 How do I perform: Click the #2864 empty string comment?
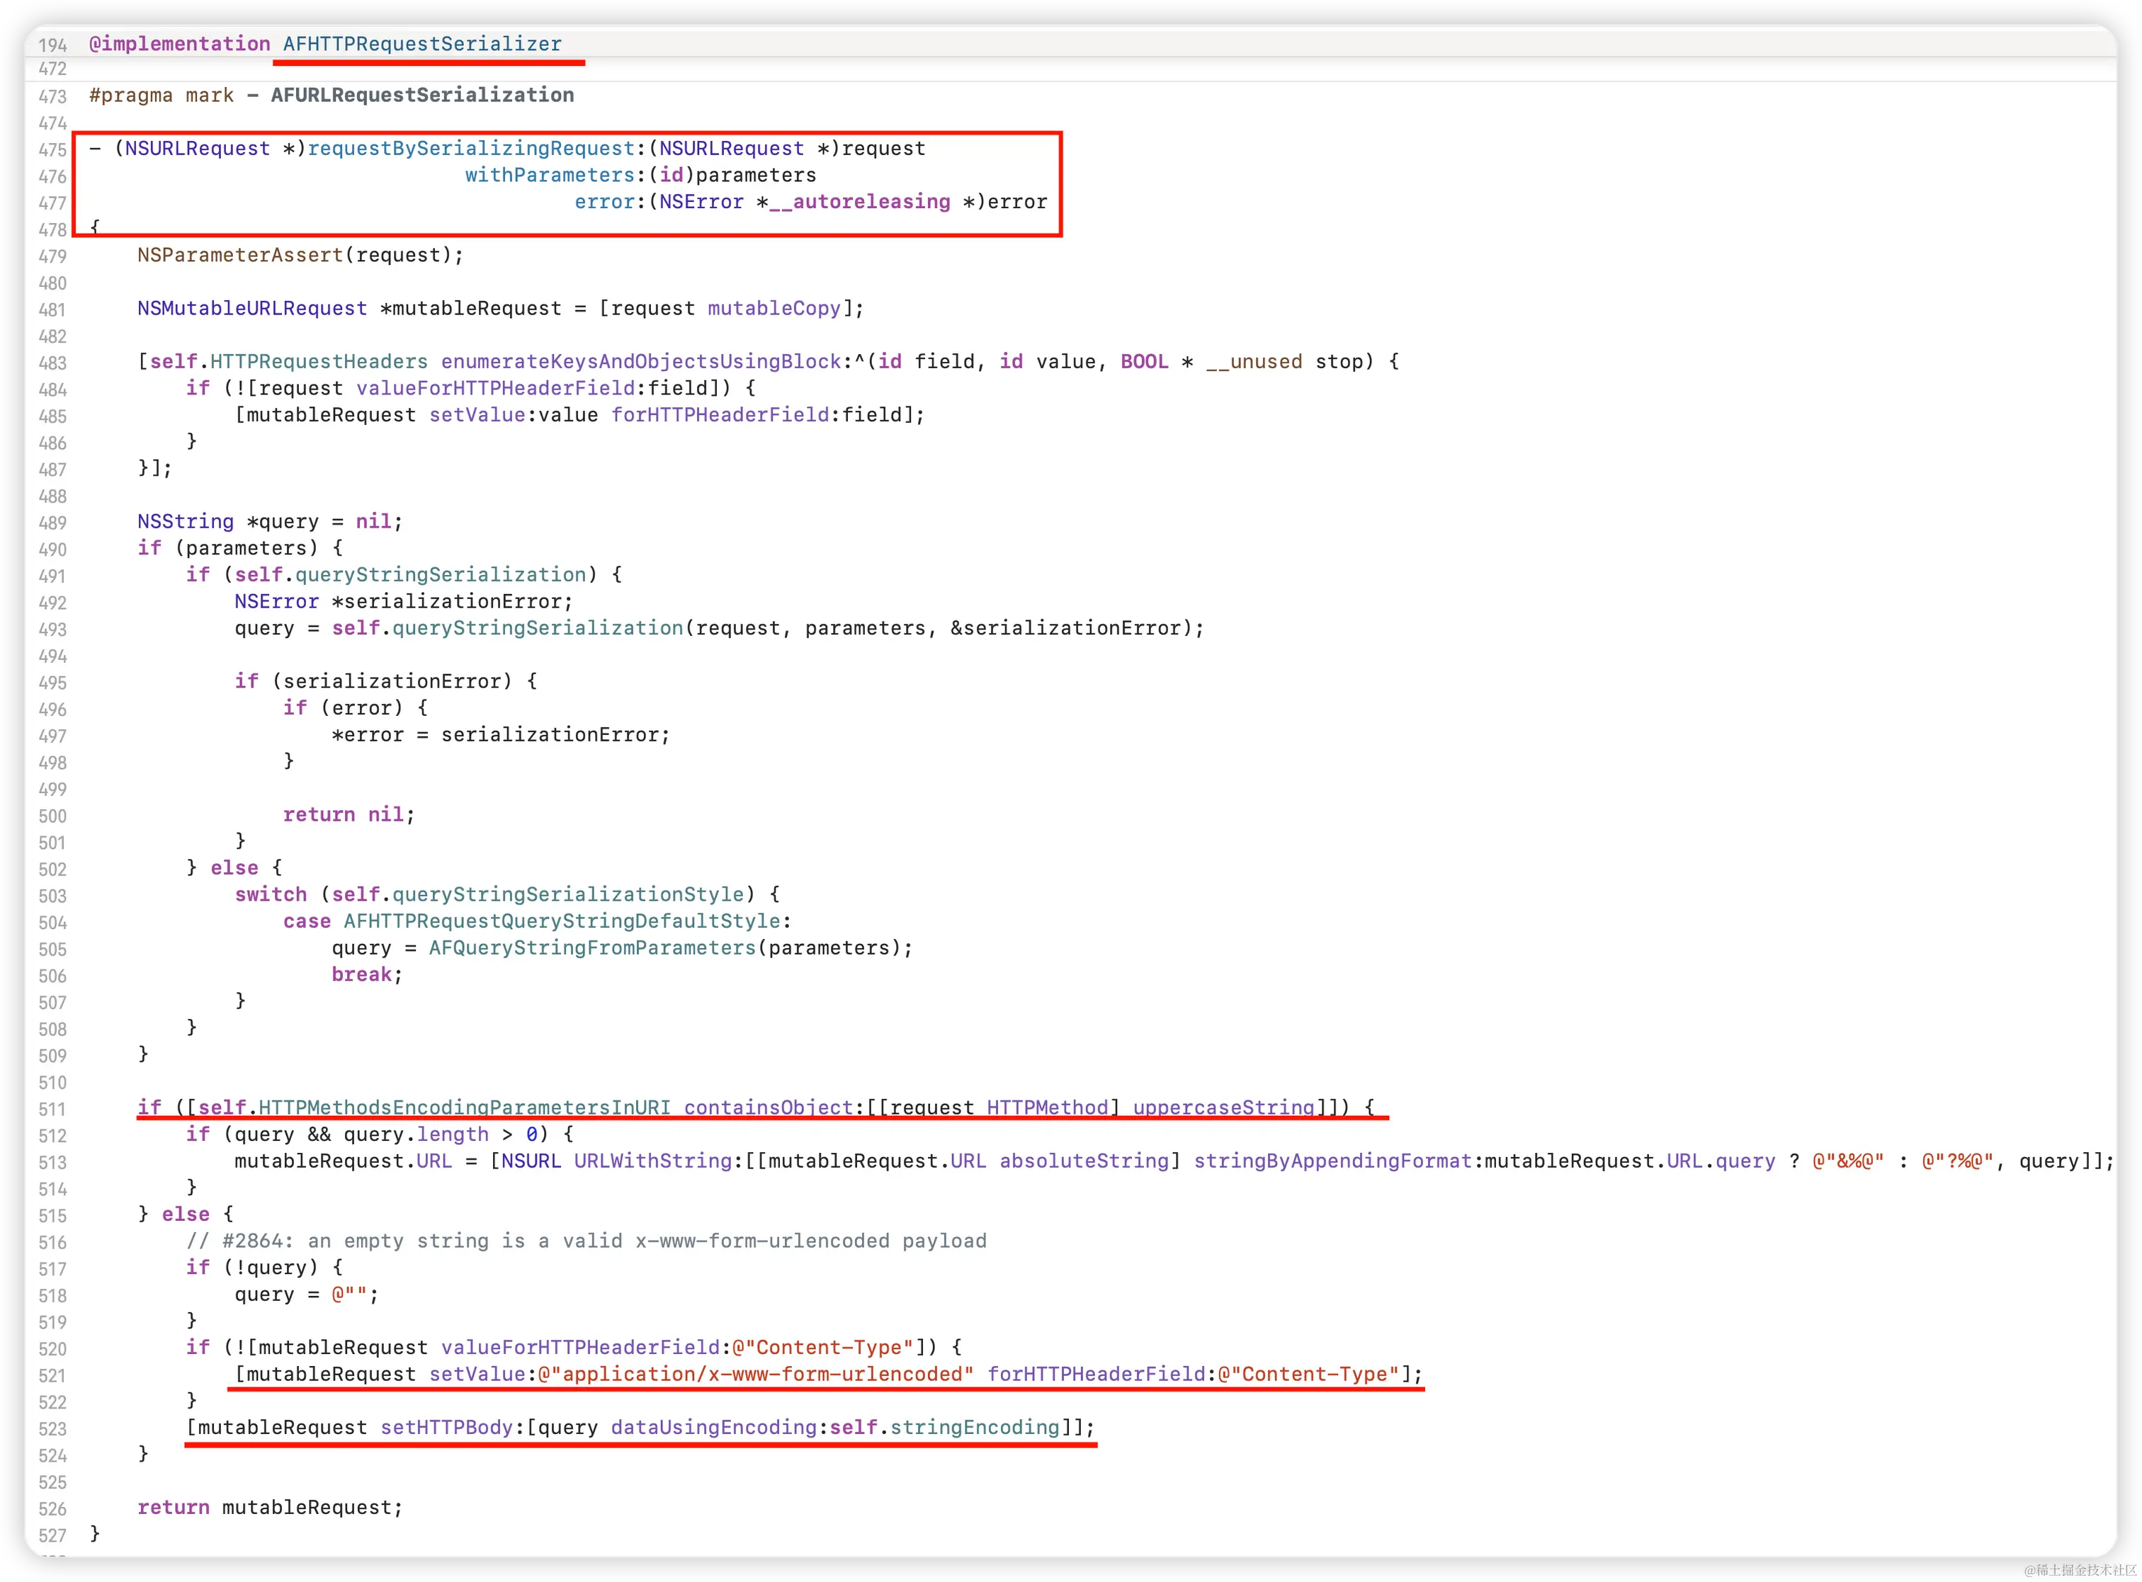point(585,1241)
